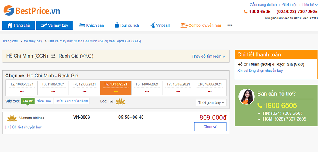The image size is (318, 152).
Task: Click HCM: (028) 7307 2605 line
Action: click(x=284, y=119)
